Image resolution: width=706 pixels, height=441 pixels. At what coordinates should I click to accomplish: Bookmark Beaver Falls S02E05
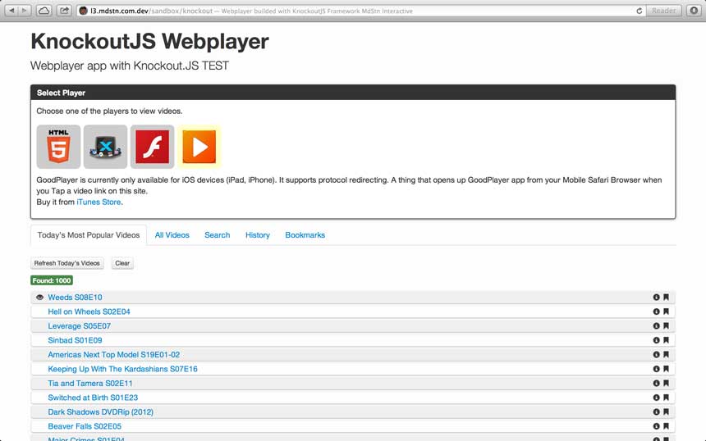point(666,426)
